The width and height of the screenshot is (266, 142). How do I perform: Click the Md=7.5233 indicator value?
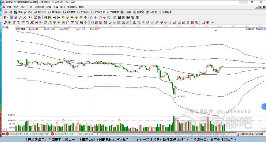coord(65,29)
